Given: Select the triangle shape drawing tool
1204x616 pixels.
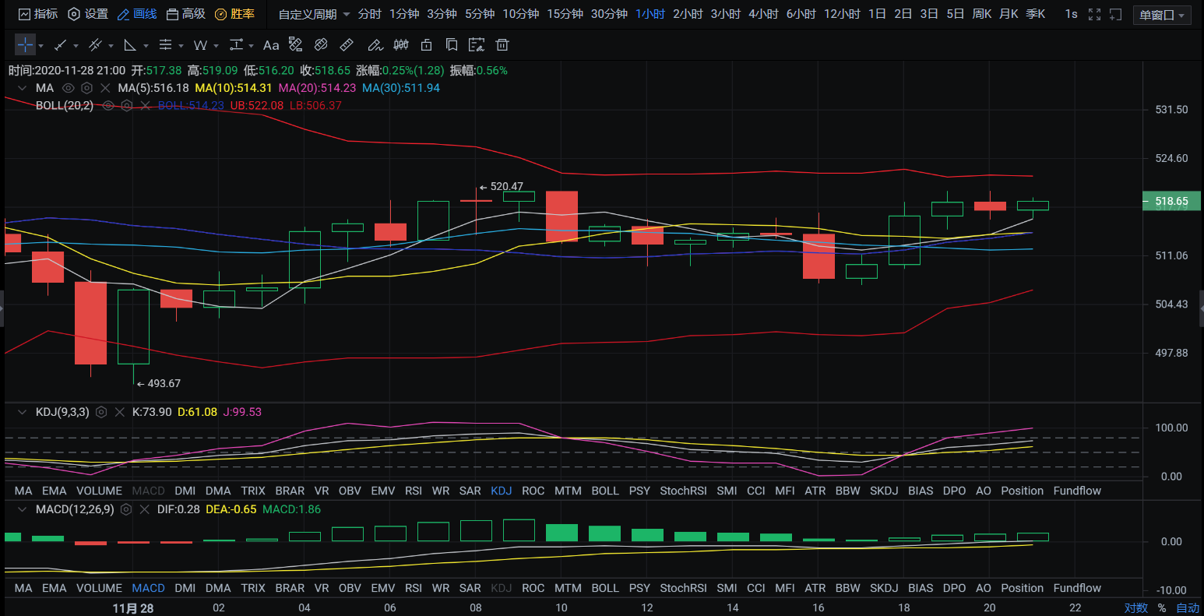Looking at the screenshot, I should (130, 45).
